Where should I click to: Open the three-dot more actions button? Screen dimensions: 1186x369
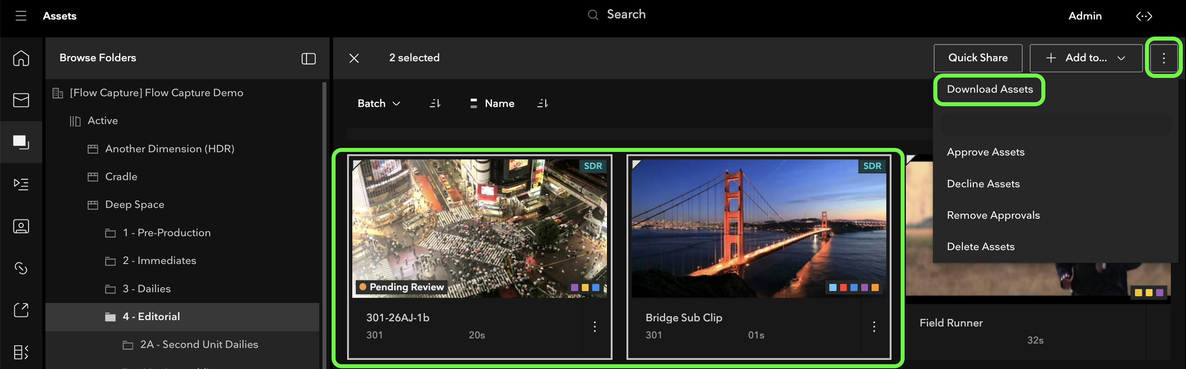[x=1164, y=58]
